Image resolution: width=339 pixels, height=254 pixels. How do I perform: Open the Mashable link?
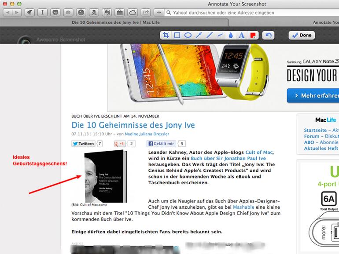(243, 207)
